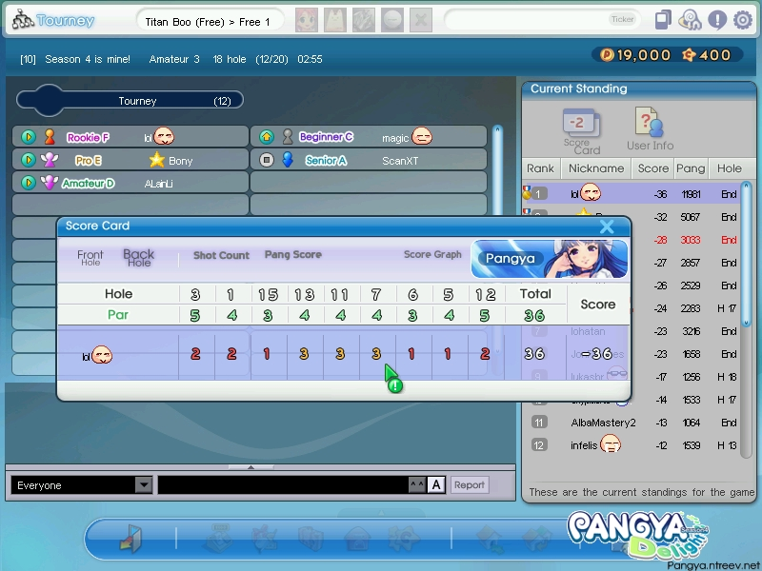Image resolution: width=762 pixels, height=571 pixels.
Task: Select player row Amateur D ALainLi
Action: click(130, 183)
